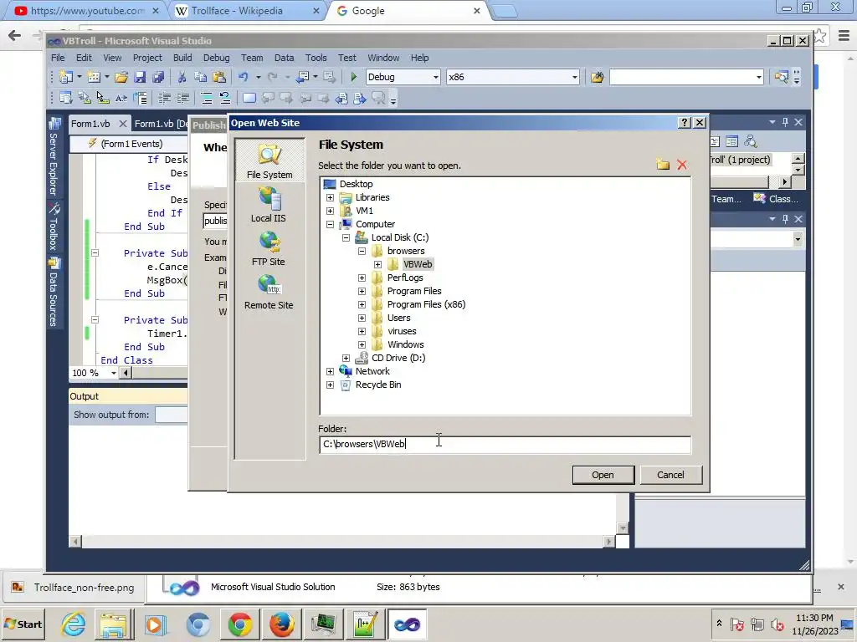
Task: Select Remote Site location icon
Action: coord(269,292)
